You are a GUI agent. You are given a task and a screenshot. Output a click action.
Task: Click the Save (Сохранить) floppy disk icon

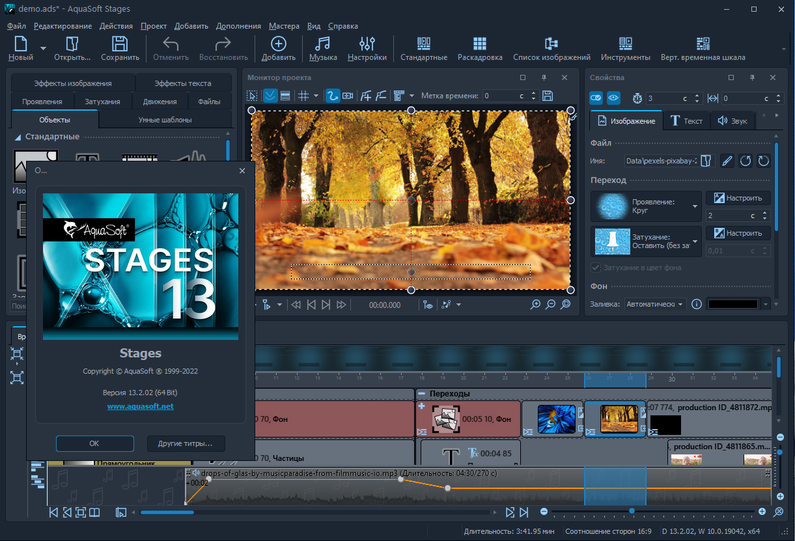[x=120, y=44]
